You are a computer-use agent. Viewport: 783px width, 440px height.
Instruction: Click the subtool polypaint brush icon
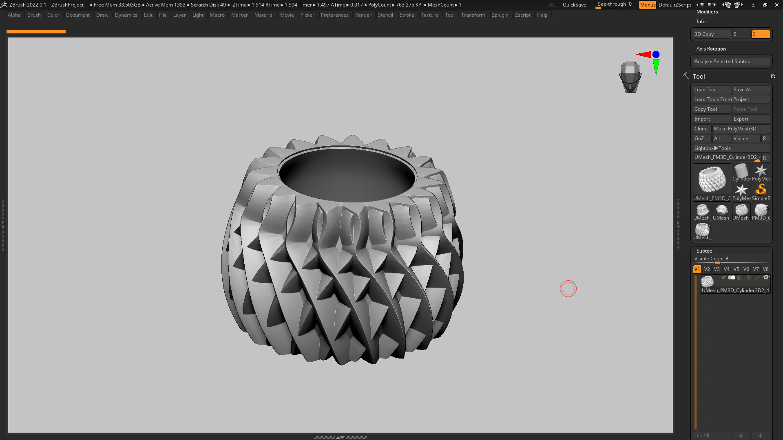757,278
